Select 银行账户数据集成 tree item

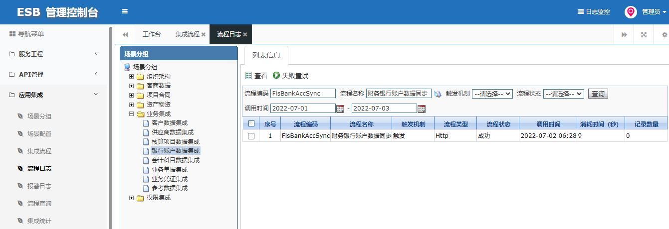(175, 151)
